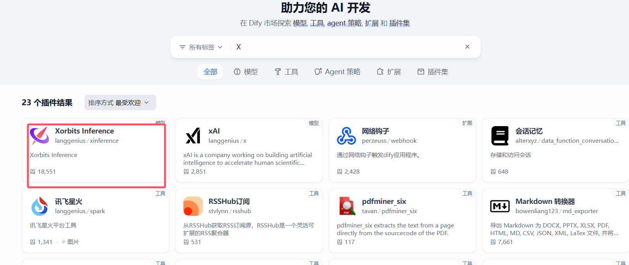Click the bowenliang123 / md_exporter author path
Screen dimensions: 629x265
click(557, 211)
